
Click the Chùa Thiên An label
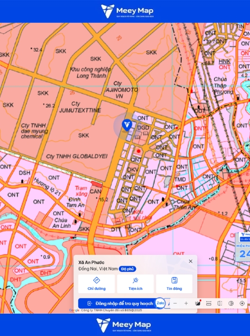coord(183,205)
